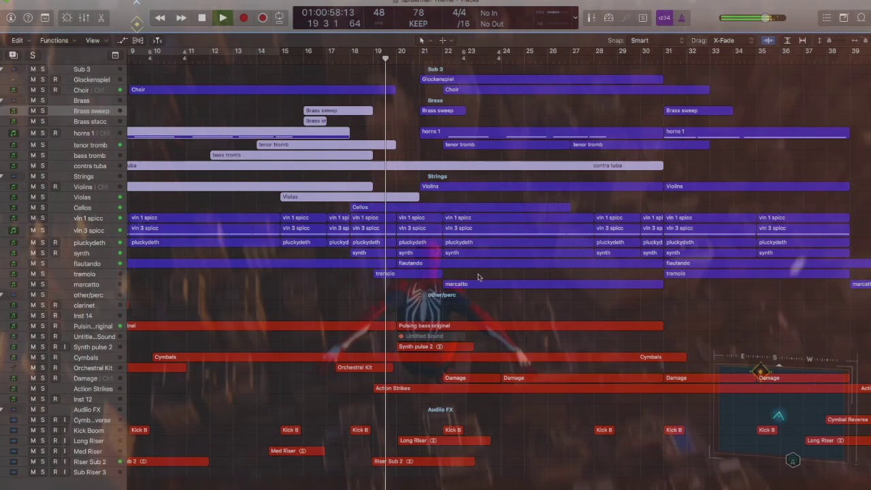This screenshot has width=871, height=490.
Task: Mute the Cellos track
Action: (x=33, y=208)
